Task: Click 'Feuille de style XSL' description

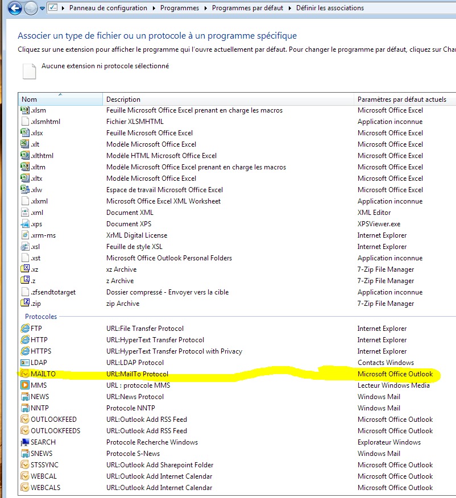Action: [134, 247]
